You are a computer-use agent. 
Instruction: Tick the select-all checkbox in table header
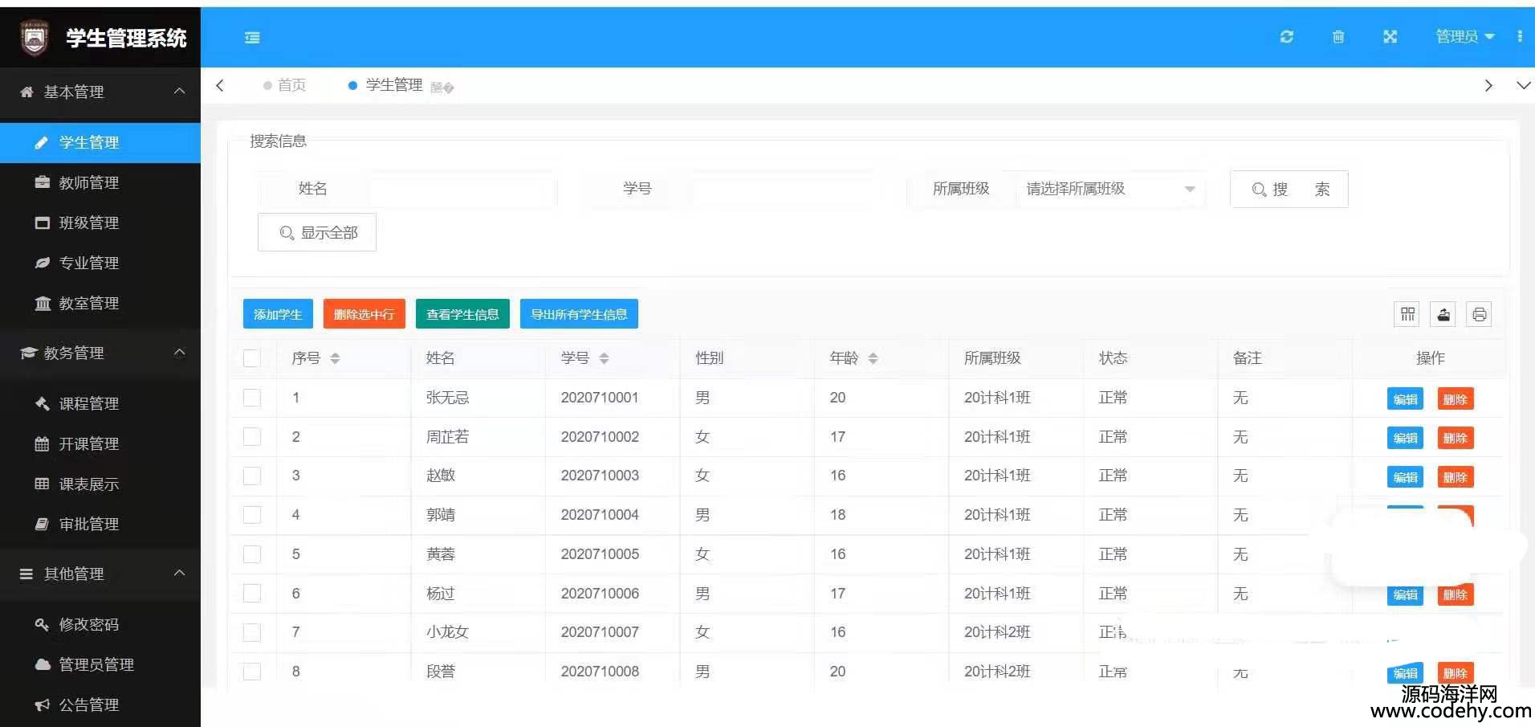pyautogui.click(x=252, y=358)
